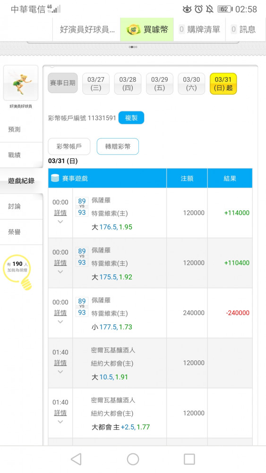Image resolution: width=266 pixels, height=473 pixels.
Task: Tap the 轉贈彩幣 button
Action: pos(118,146)
